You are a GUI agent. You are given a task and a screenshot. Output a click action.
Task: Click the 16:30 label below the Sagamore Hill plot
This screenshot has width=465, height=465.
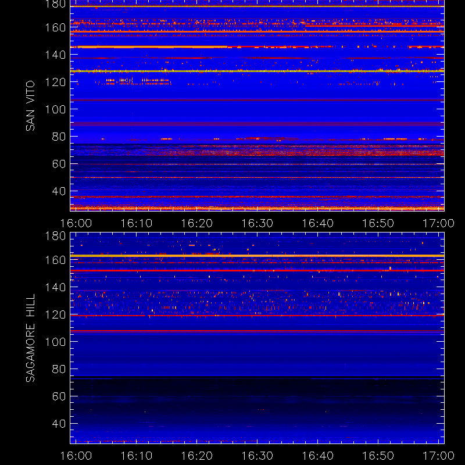pyautogui.click(x=257, y=456)
